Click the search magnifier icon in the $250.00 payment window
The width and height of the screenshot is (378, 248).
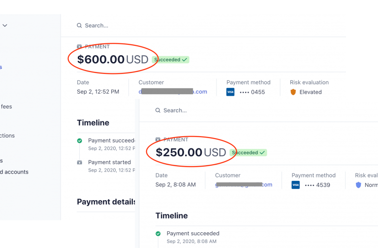[x=158, y=110]
